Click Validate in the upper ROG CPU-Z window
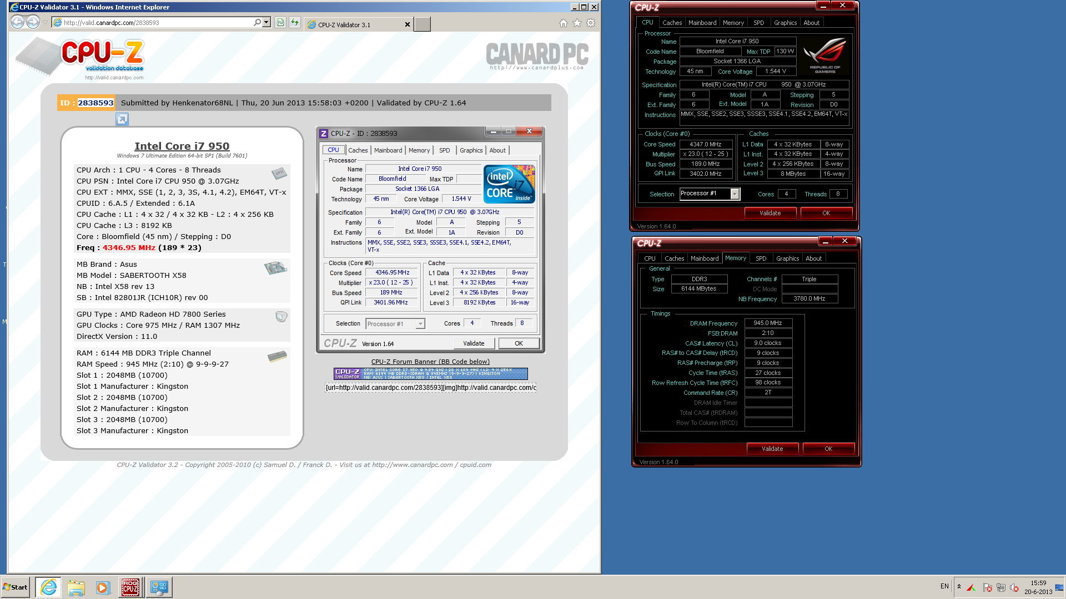Screen dimensions: 1066x599 tap(770, 213)
